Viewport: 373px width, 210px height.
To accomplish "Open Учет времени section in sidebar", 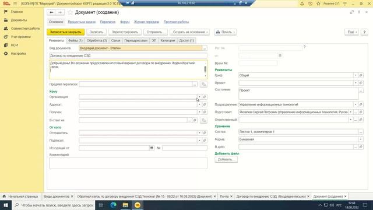I will point(21,37).
